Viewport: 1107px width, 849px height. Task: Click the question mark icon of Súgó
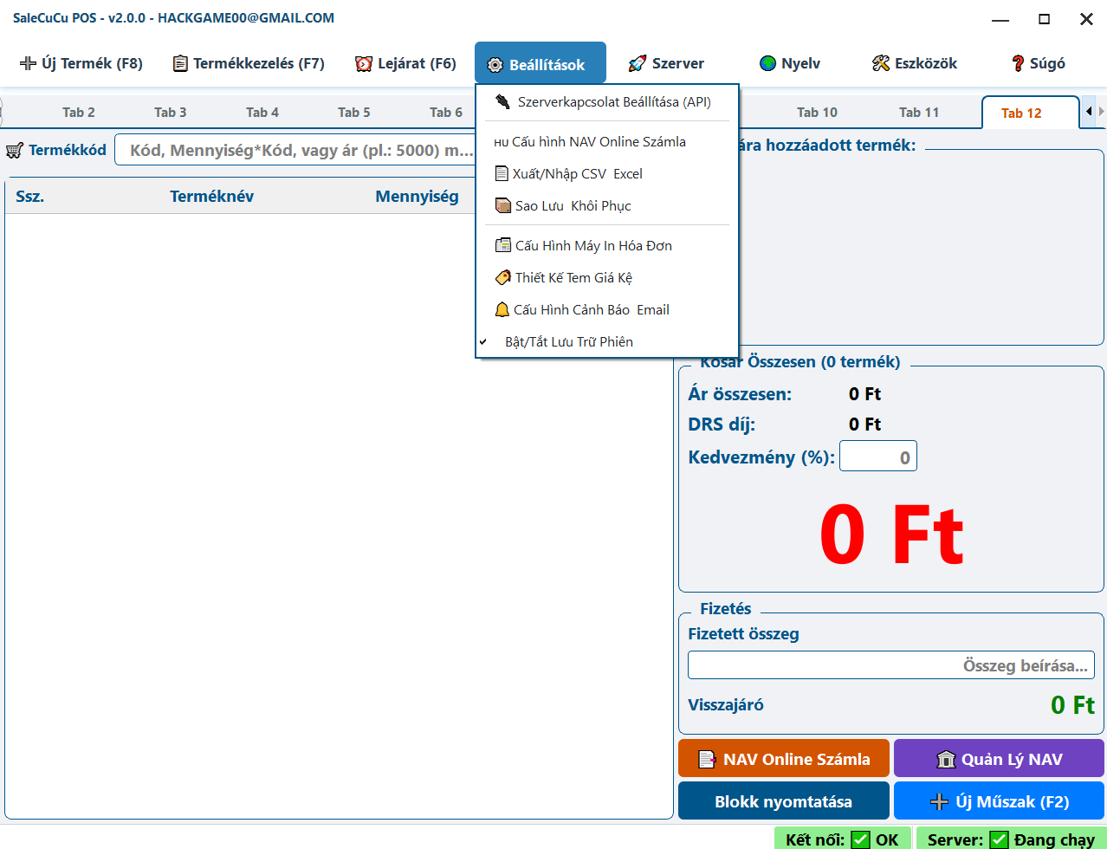tap(1018, 63)
